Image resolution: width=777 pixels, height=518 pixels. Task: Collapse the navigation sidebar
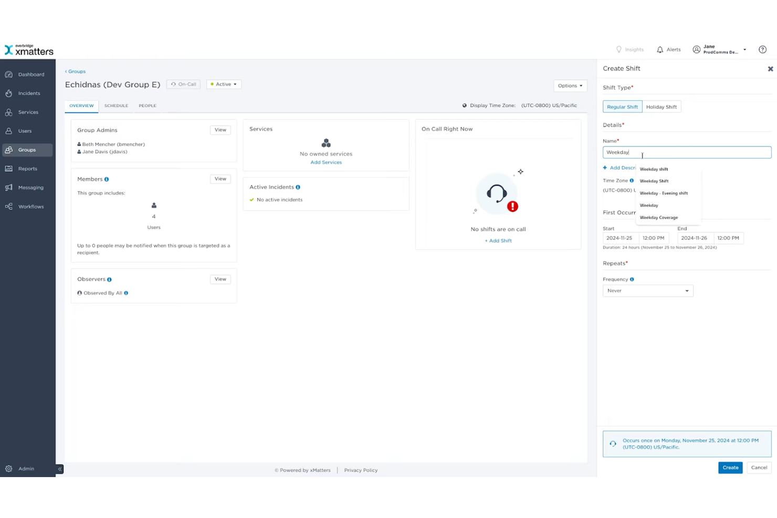click(x=59, y=469)
